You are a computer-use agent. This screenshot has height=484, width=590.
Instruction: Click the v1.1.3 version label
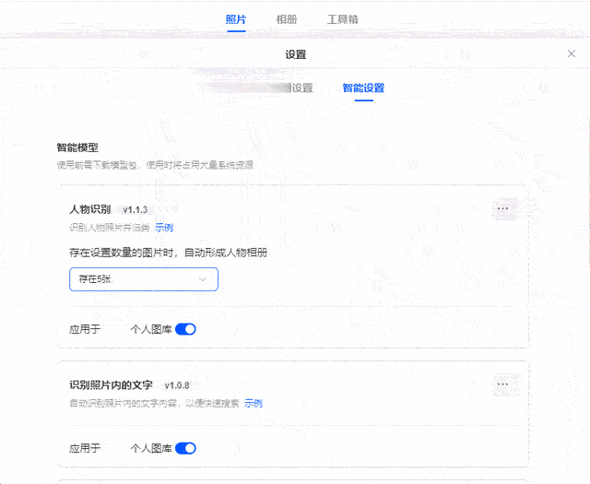[x=136, y=209]
